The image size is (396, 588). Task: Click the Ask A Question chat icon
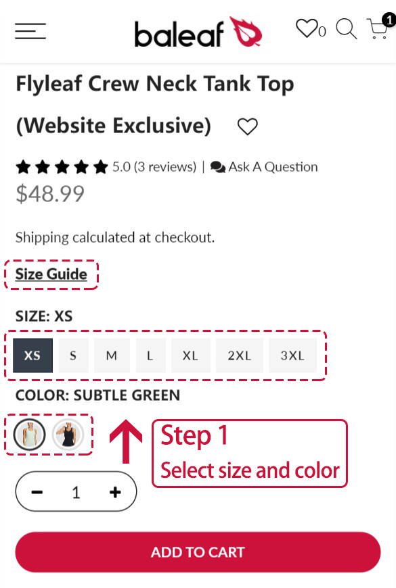[x=218, y=167]
